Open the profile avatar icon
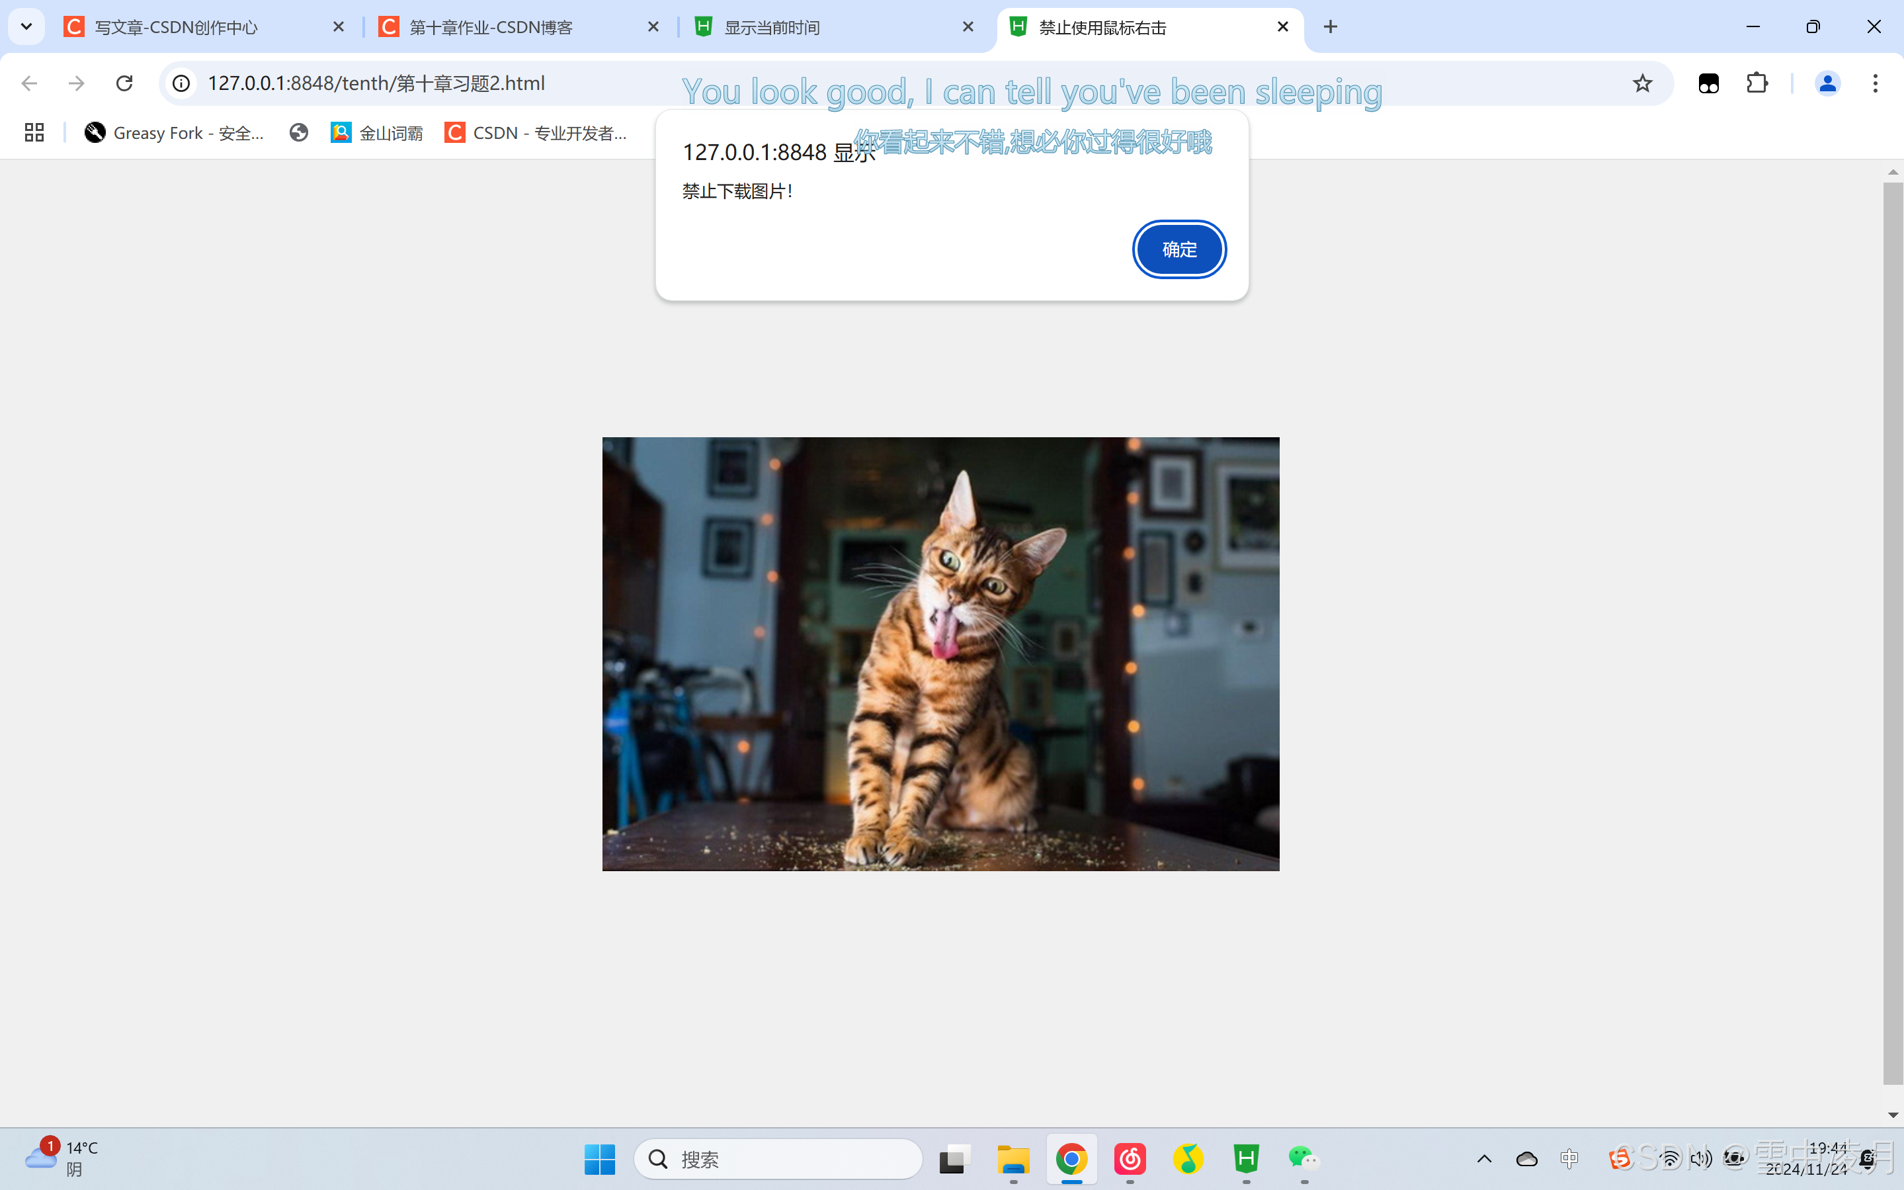 (x=1827, y=83)
